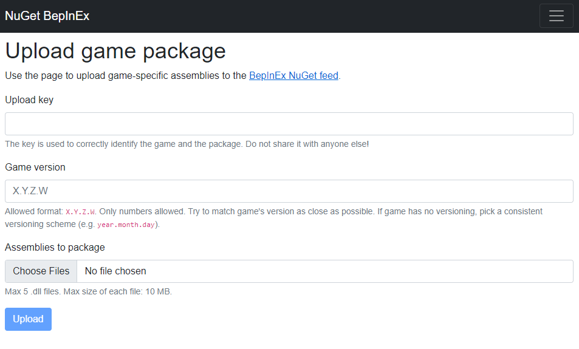The width and height of the screenshot is (579, 349).
Task: Click the 'Upload game package' heading
Action: click(x=115, y=51)
